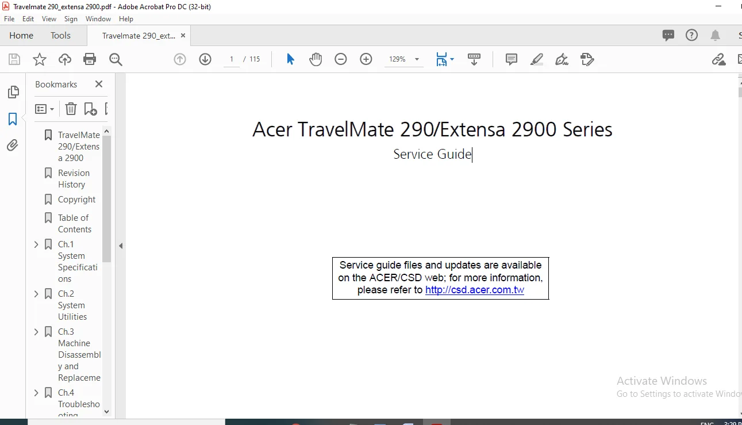Zoom in with plus button
The height and width of the screenshot is (425, 742).
(x=366, y=59)
